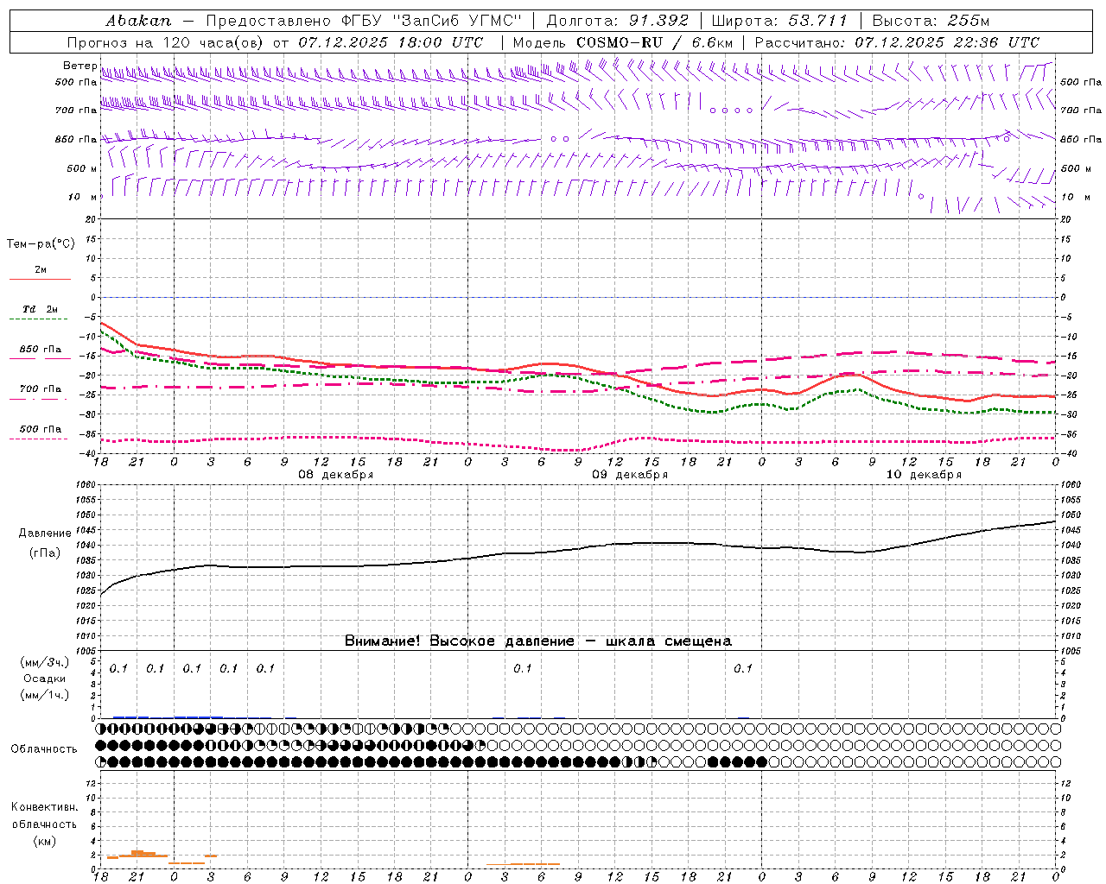The image size is (1106, 884).
Task: Click the 'Abakan' station name in the header
Action: [138, 20]
